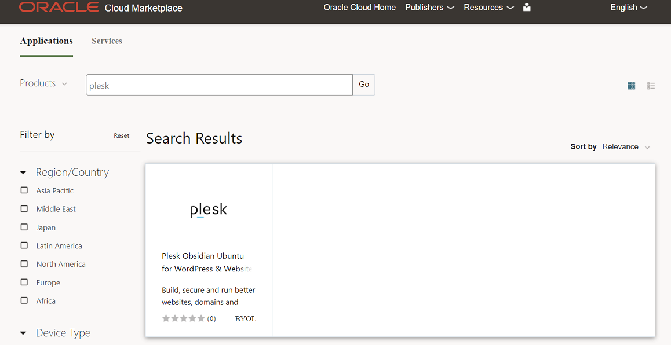
Task: Switch to grid view of results
Action: click(x=631, y=85)
